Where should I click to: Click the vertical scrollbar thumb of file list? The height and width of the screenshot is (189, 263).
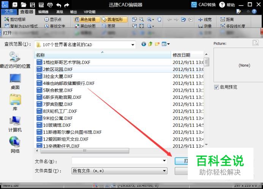point(206,62)
